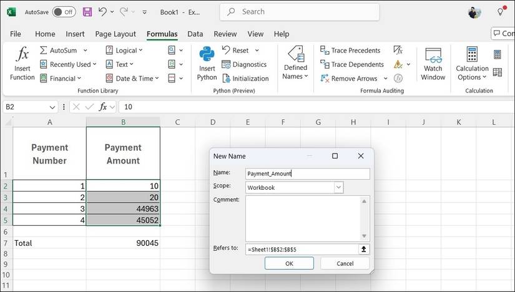Toggle the AutoSave switch
The image size is (515, 292).
pyautogui.click(x=64, y=12)
